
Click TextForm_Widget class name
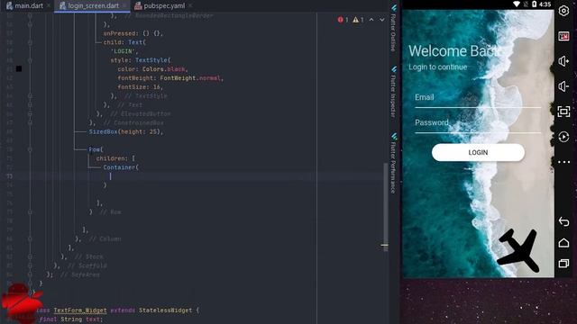tap(80, 310)
